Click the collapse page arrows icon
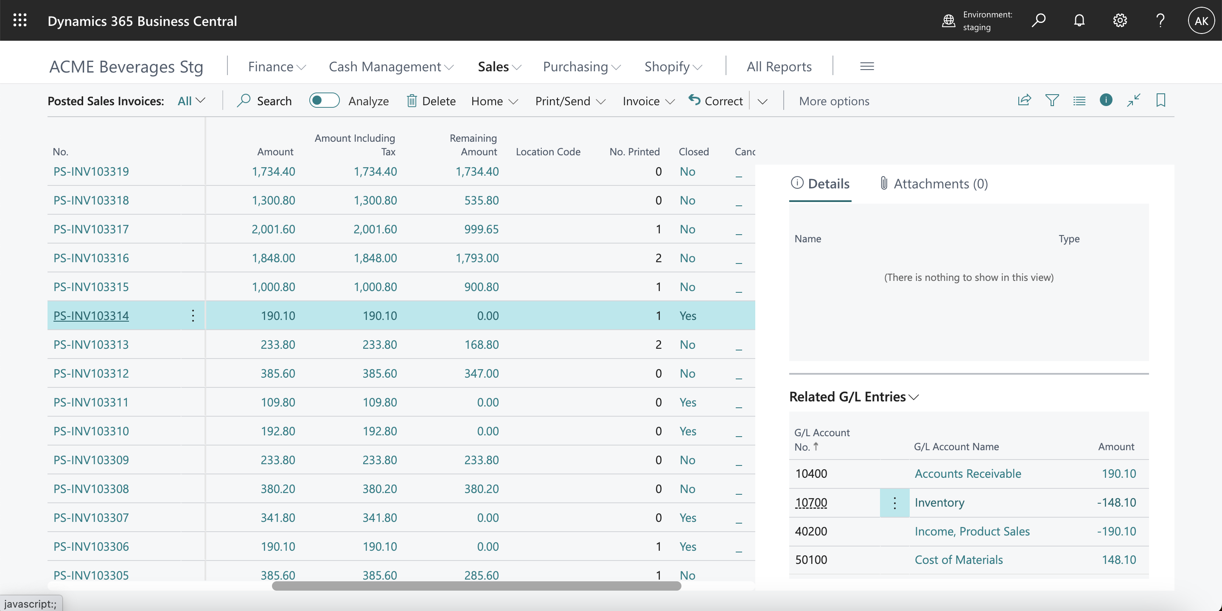1222x611 pixels. point(1133,100)
